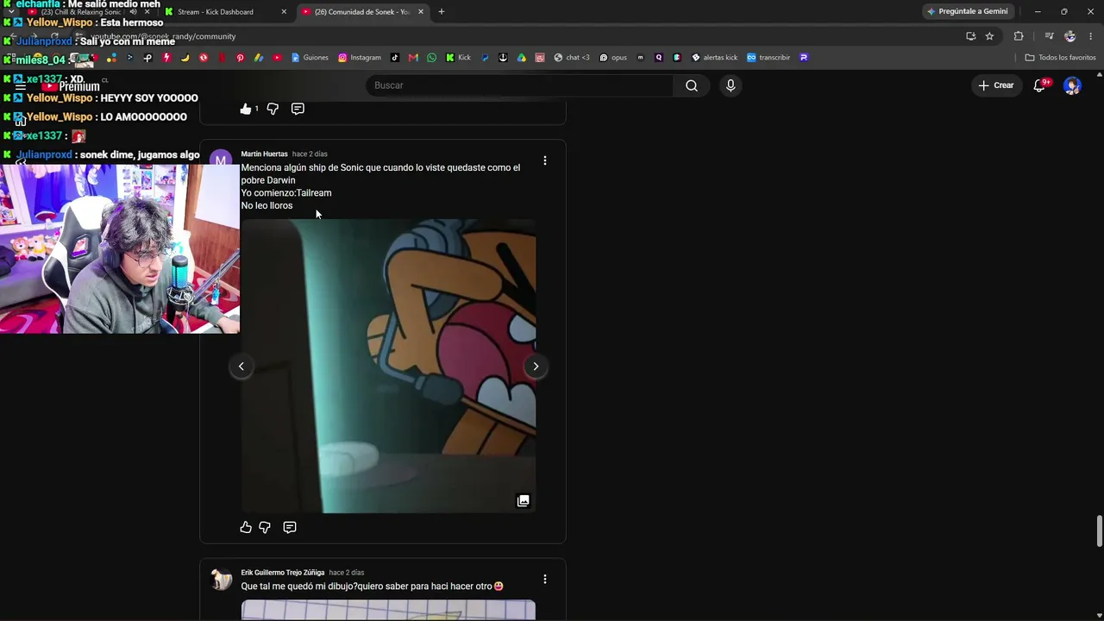Image resolution: width=1104 pixels, height=621 pixels.
Task: Open options menu for Erik Guillermo post
Action: 544,579
